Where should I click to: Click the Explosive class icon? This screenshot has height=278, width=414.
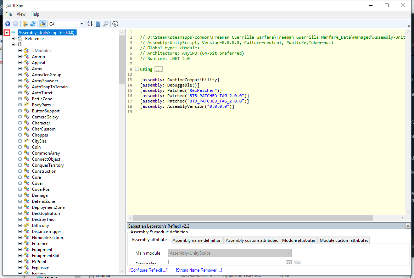pos(26,268)
